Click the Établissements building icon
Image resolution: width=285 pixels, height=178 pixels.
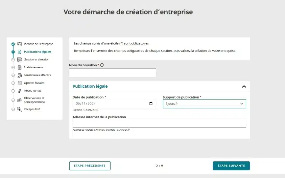[x=19, y=67]
